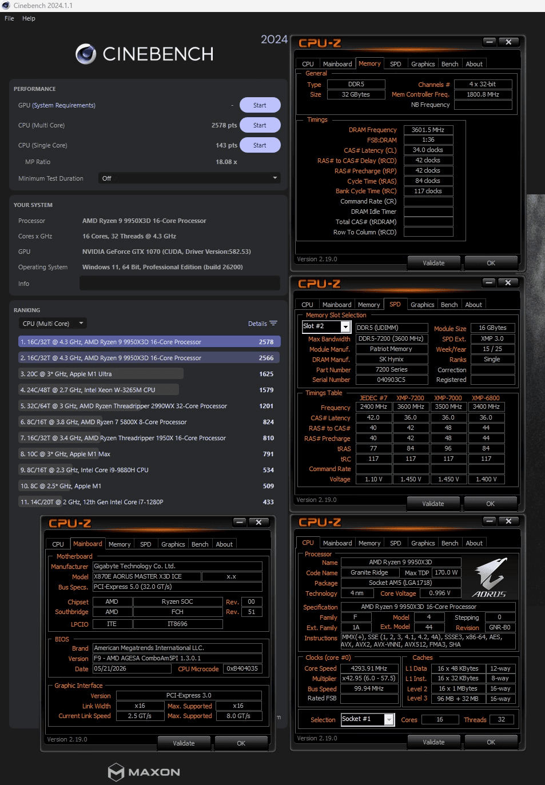Select the Threadripper 1950X ranking row
545x785 pixels.
[149, 438]
